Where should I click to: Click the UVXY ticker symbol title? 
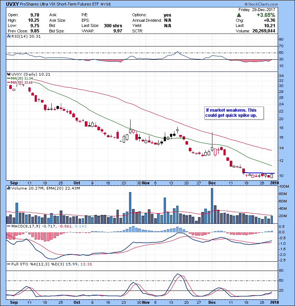pos(12,4)
